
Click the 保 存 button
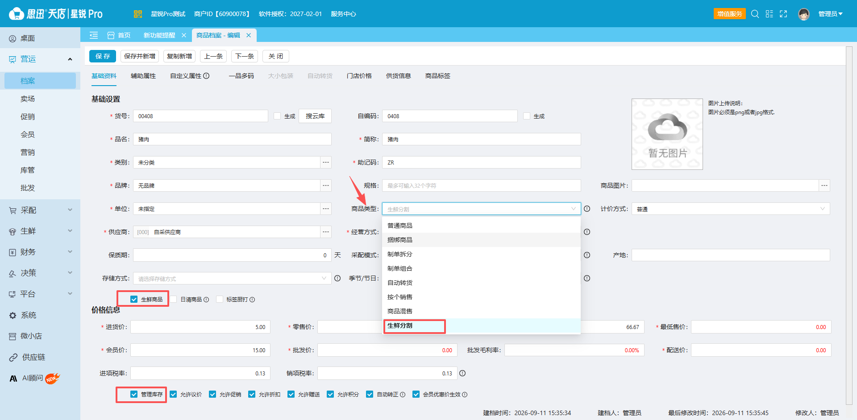103,56
